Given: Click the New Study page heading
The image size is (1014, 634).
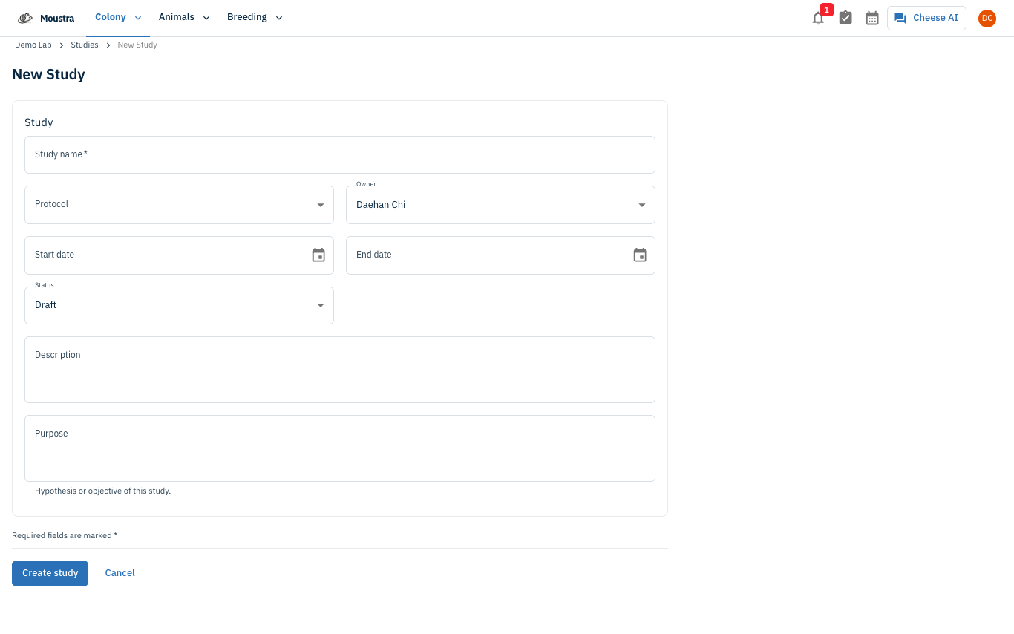Looking at the screenshot, I should (48, 75).
